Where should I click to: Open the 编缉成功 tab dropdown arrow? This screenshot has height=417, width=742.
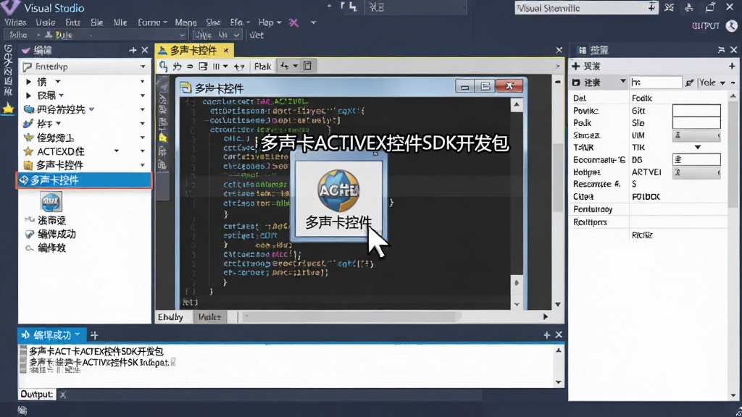(x=78, y=334)
